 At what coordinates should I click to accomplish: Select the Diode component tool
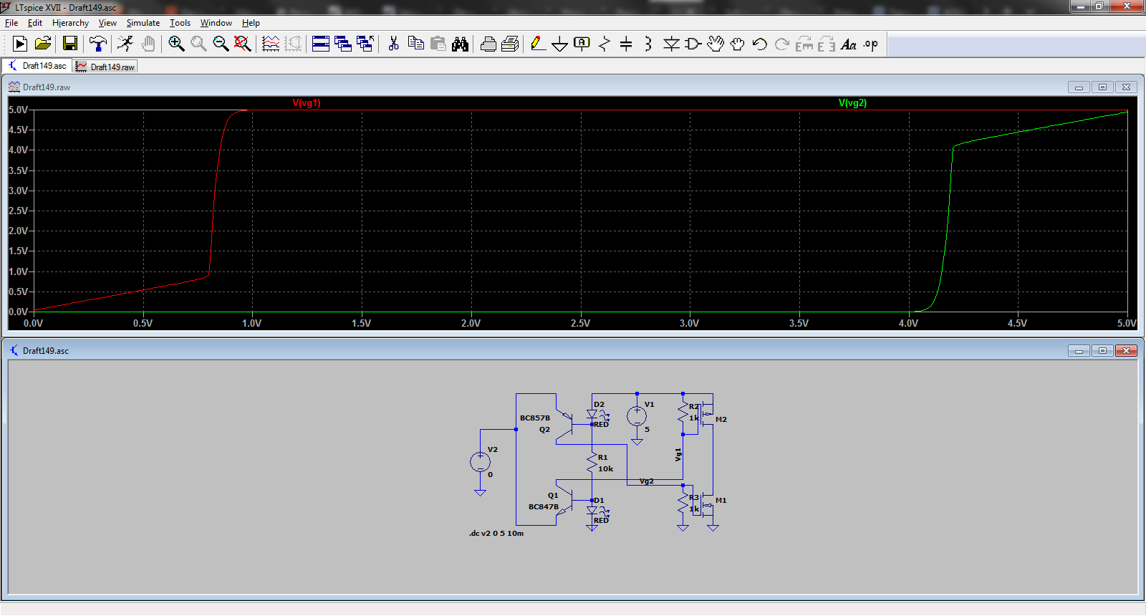click(x=671, y=44)
